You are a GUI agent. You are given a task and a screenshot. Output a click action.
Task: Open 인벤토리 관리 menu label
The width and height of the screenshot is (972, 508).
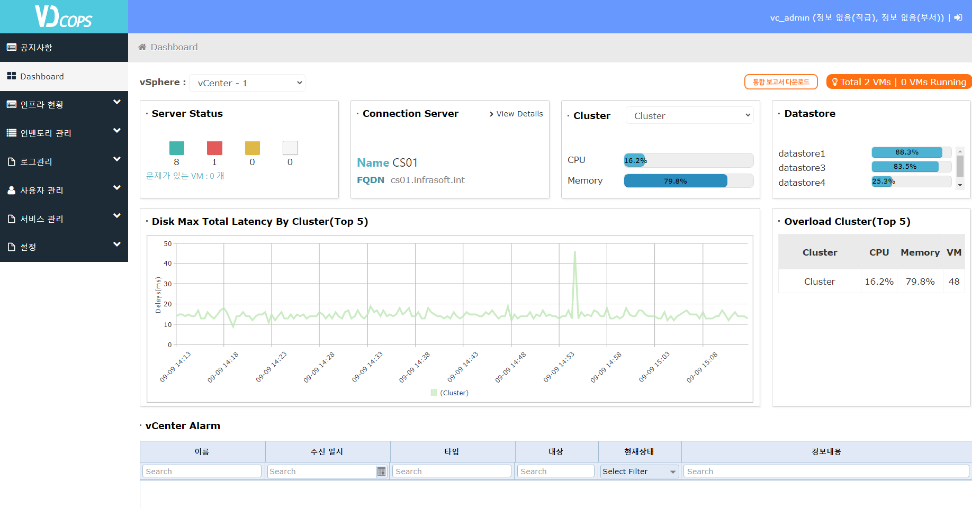(46, 133)
